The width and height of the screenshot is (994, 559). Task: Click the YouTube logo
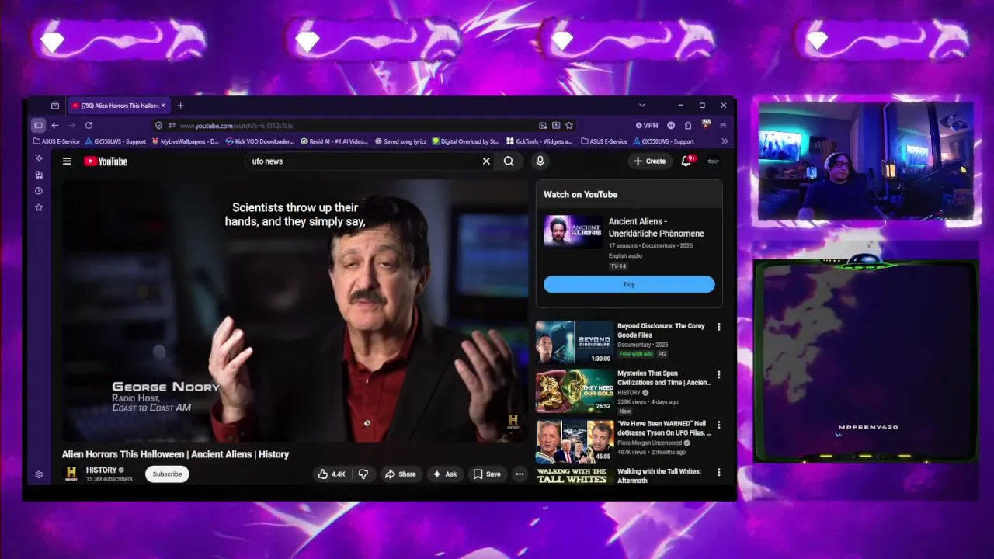[x=106, y=161]
